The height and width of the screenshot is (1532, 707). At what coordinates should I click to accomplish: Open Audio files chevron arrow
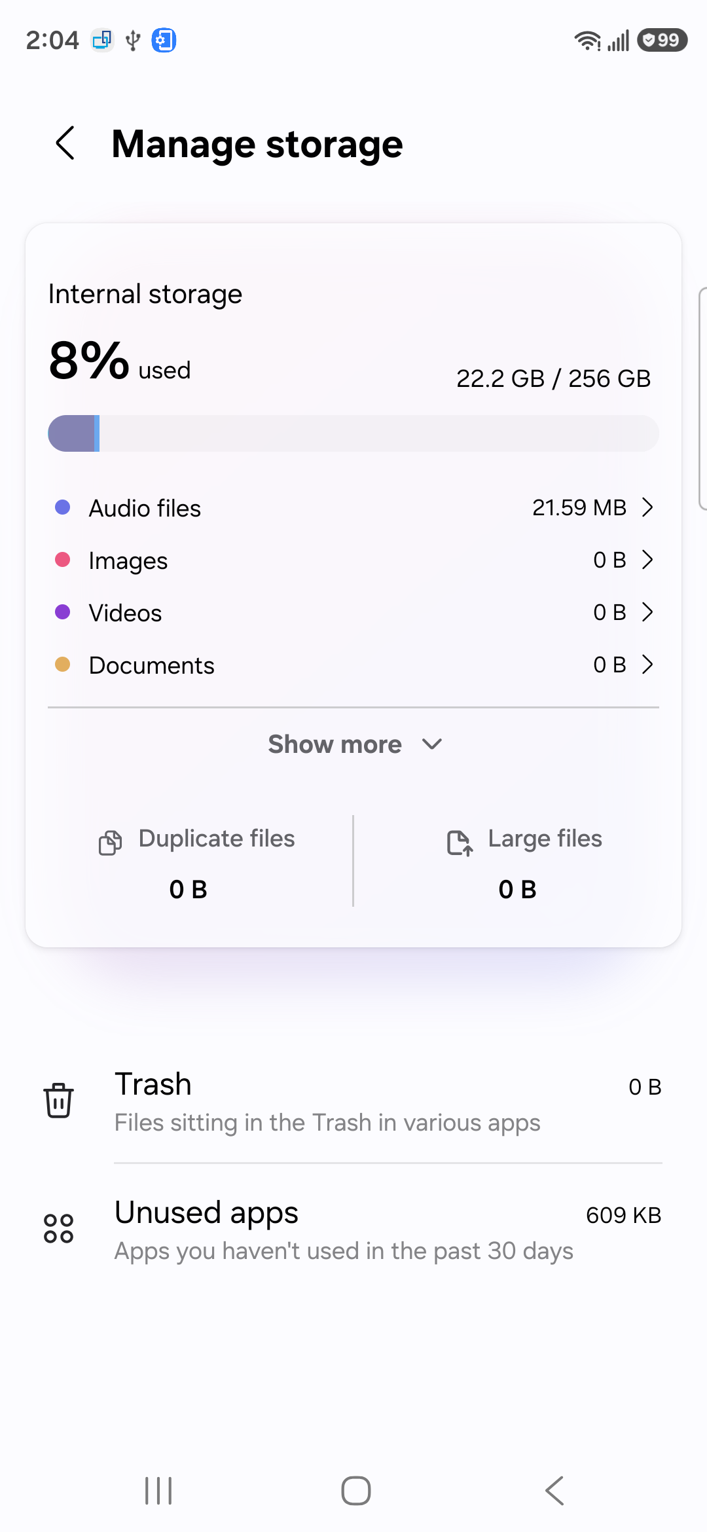coord(647,507)
